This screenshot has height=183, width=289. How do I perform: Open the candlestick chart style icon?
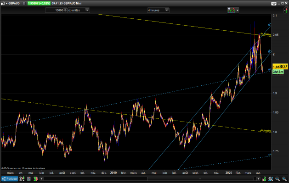[x=22, y=178]
